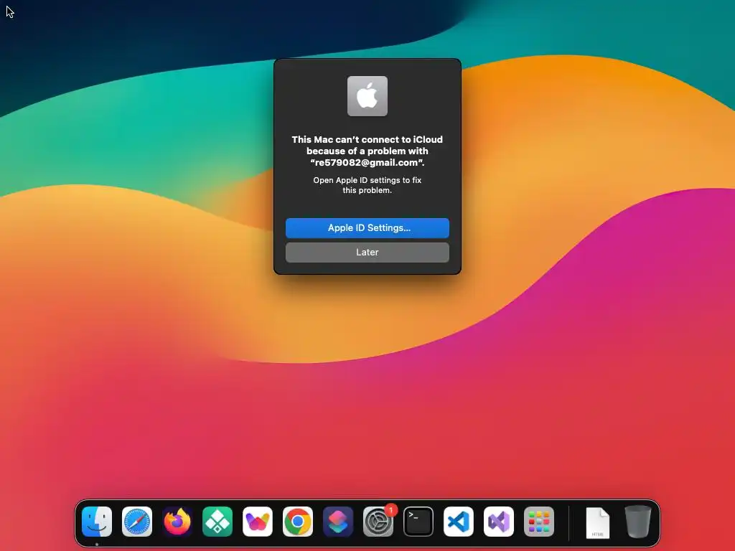Open Google Chrome from the Dock
The image size is (735, 551).
(298, 521)
